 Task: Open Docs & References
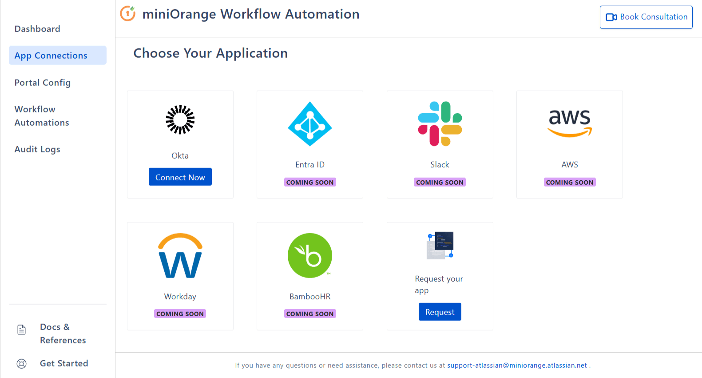pyautogui.click(x=63, y=334)
